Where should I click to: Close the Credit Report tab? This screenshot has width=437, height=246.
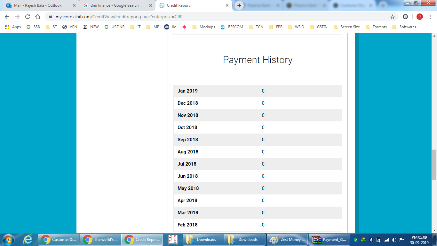pos(227,5)
